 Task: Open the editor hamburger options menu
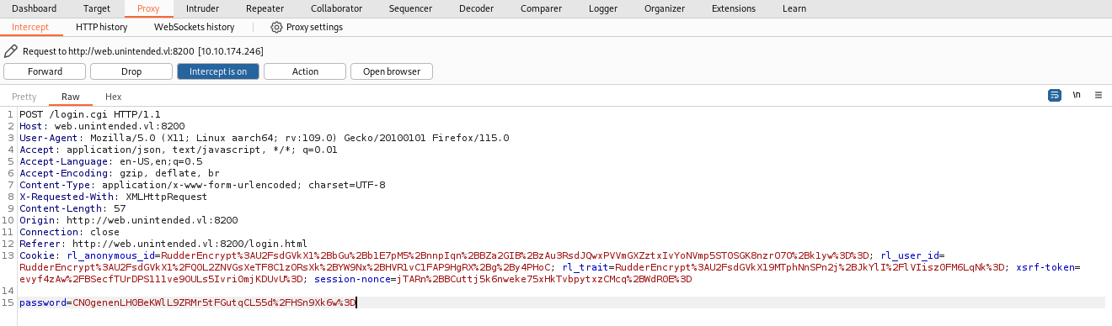coord(1098,96)
